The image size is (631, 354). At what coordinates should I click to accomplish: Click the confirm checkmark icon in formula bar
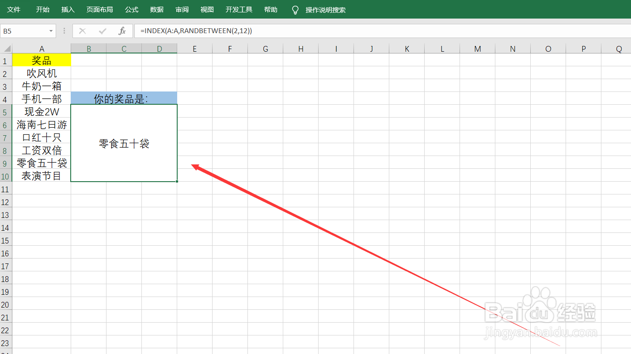(x=103, y=31)
